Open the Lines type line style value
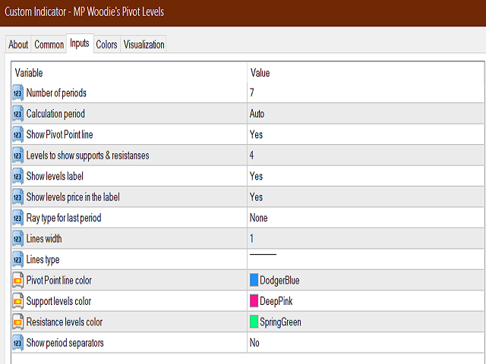 (x=365, y=259)
